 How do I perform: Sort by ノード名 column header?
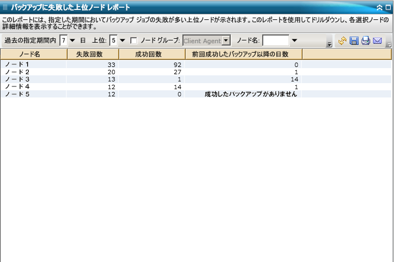coord(34,54)
